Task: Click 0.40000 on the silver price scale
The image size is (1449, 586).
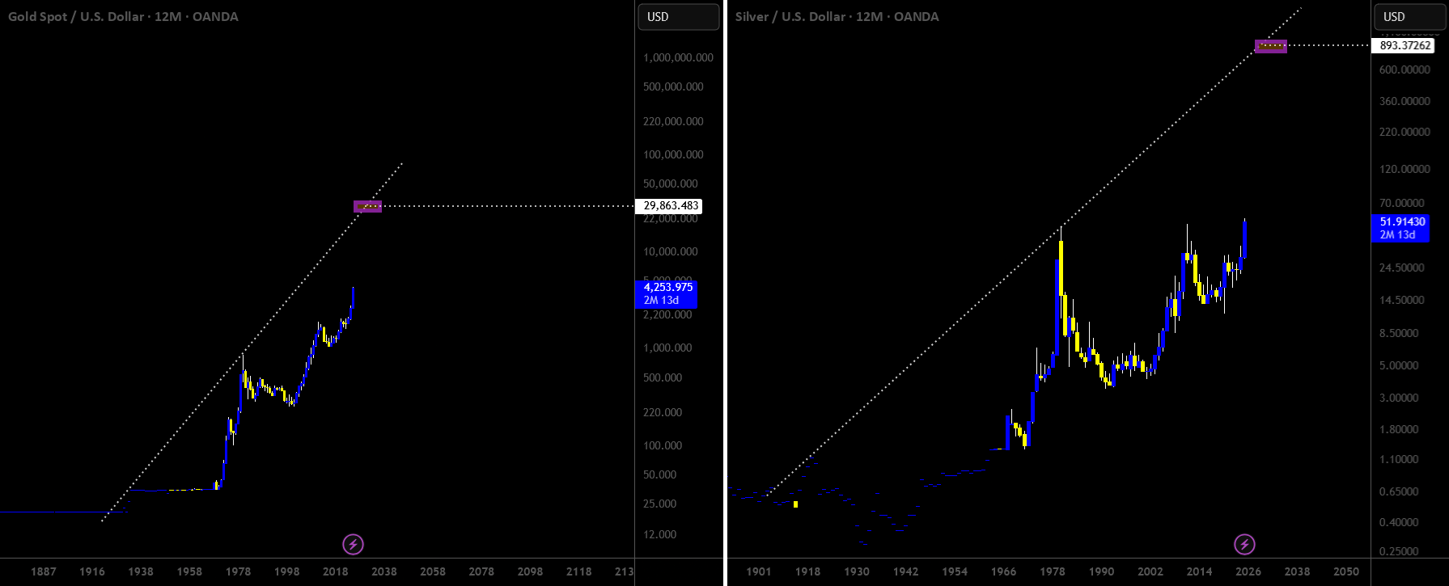Action: (1399, 522)
